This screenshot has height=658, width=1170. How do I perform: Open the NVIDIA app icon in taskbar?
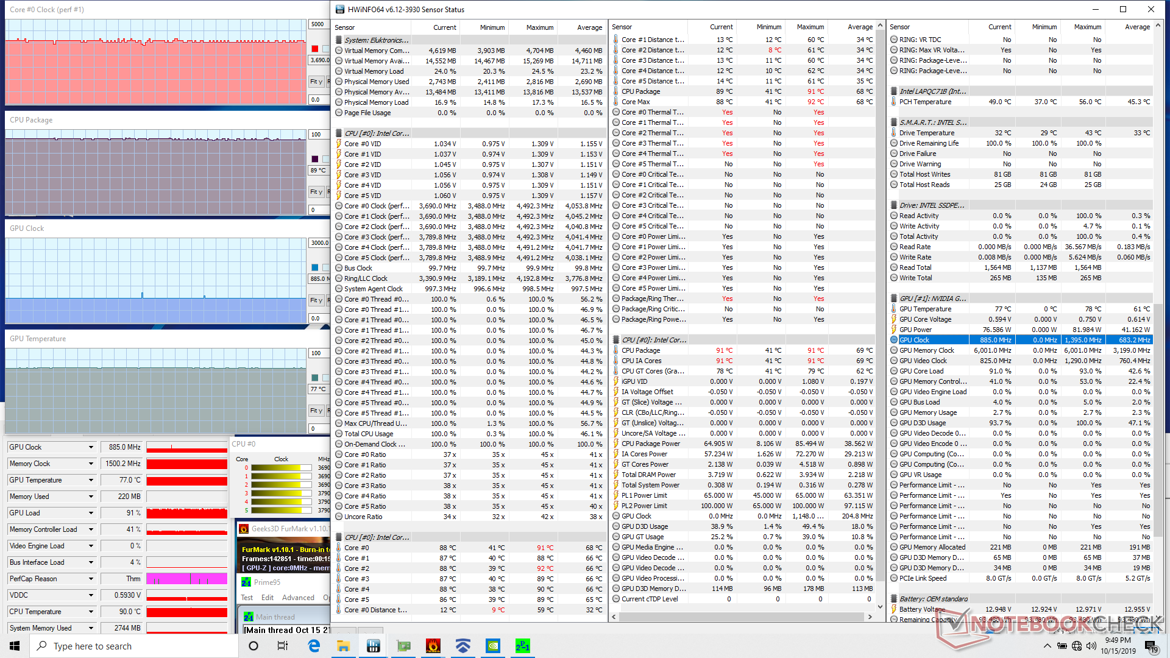pos(493,646)
